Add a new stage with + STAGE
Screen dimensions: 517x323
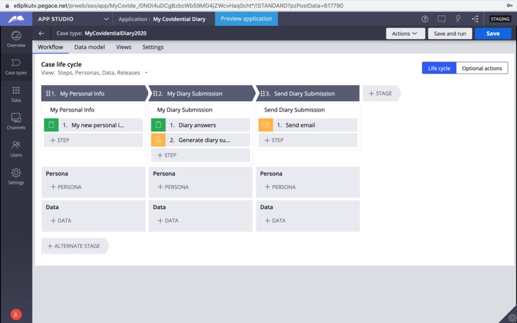[381, 94]
